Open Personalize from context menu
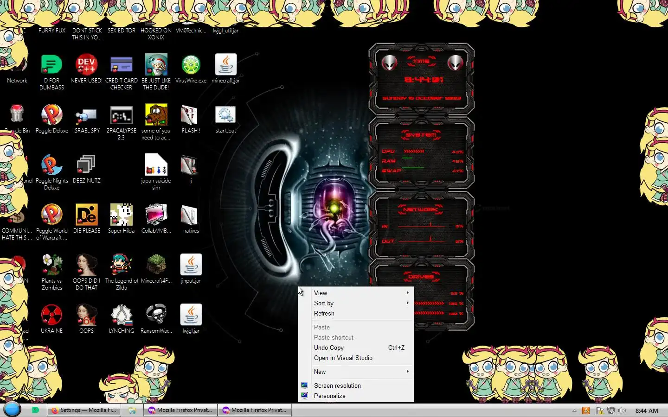 (356, 396)
